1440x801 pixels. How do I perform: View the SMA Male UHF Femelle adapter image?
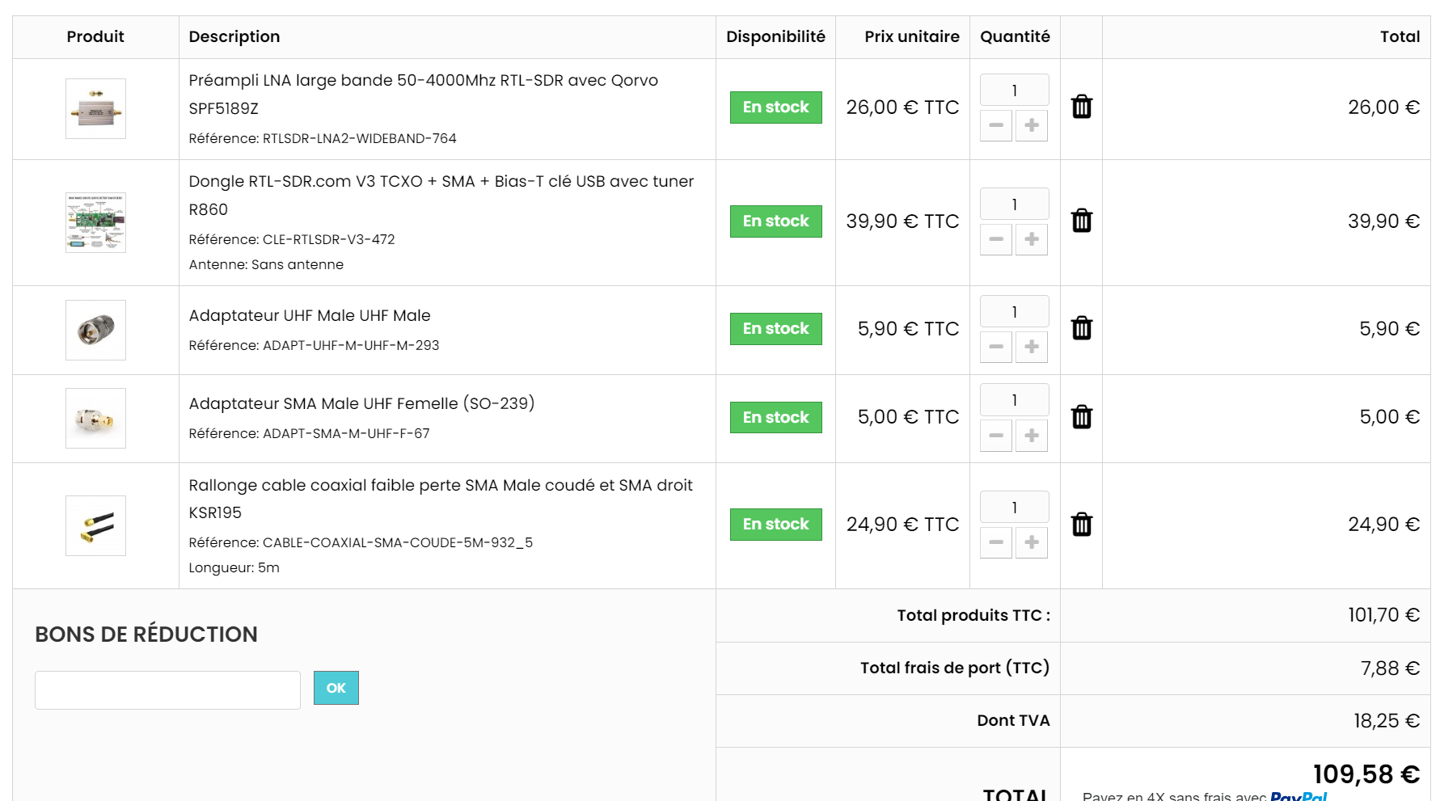95,418
